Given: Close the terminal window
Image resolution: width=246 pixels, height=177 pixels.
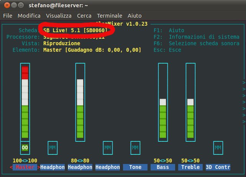Looking at the screenshot, I should (x=7, y=5).
